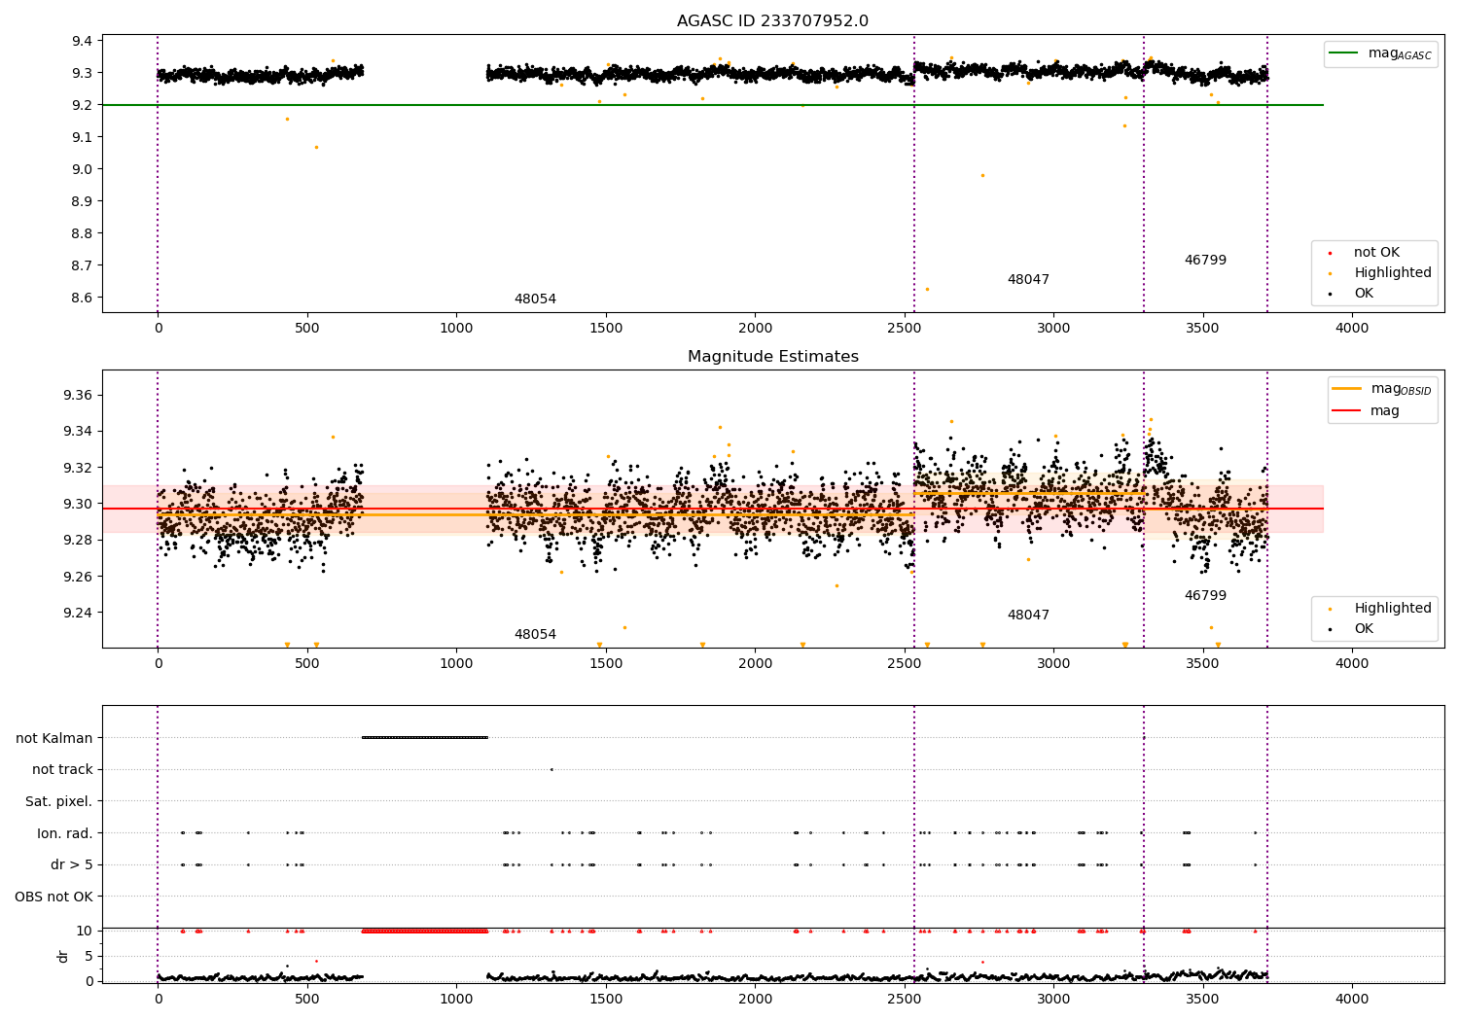The height and width of the screenshot is (1021, 1459).
Task: Click 'Highlighted' in the Magnitude Estimates legend
Action: (x=1393, y=609)
